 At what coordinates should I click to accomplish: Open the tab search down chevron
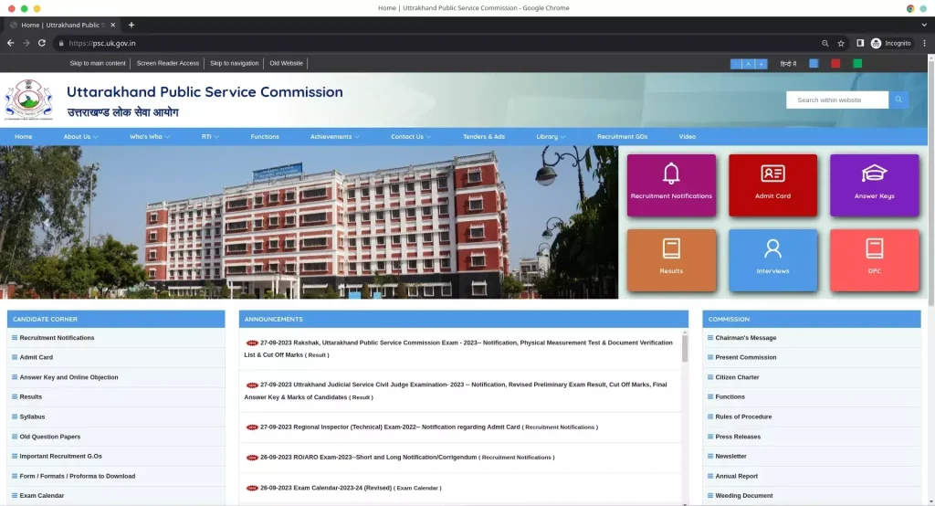pos(924,25)
